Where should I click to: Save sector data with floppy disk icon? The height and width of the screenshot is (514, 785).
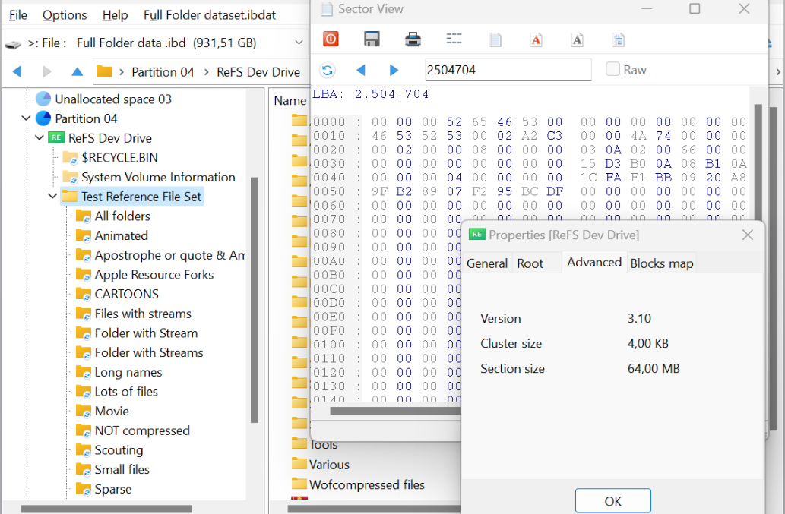coord(372,39)
